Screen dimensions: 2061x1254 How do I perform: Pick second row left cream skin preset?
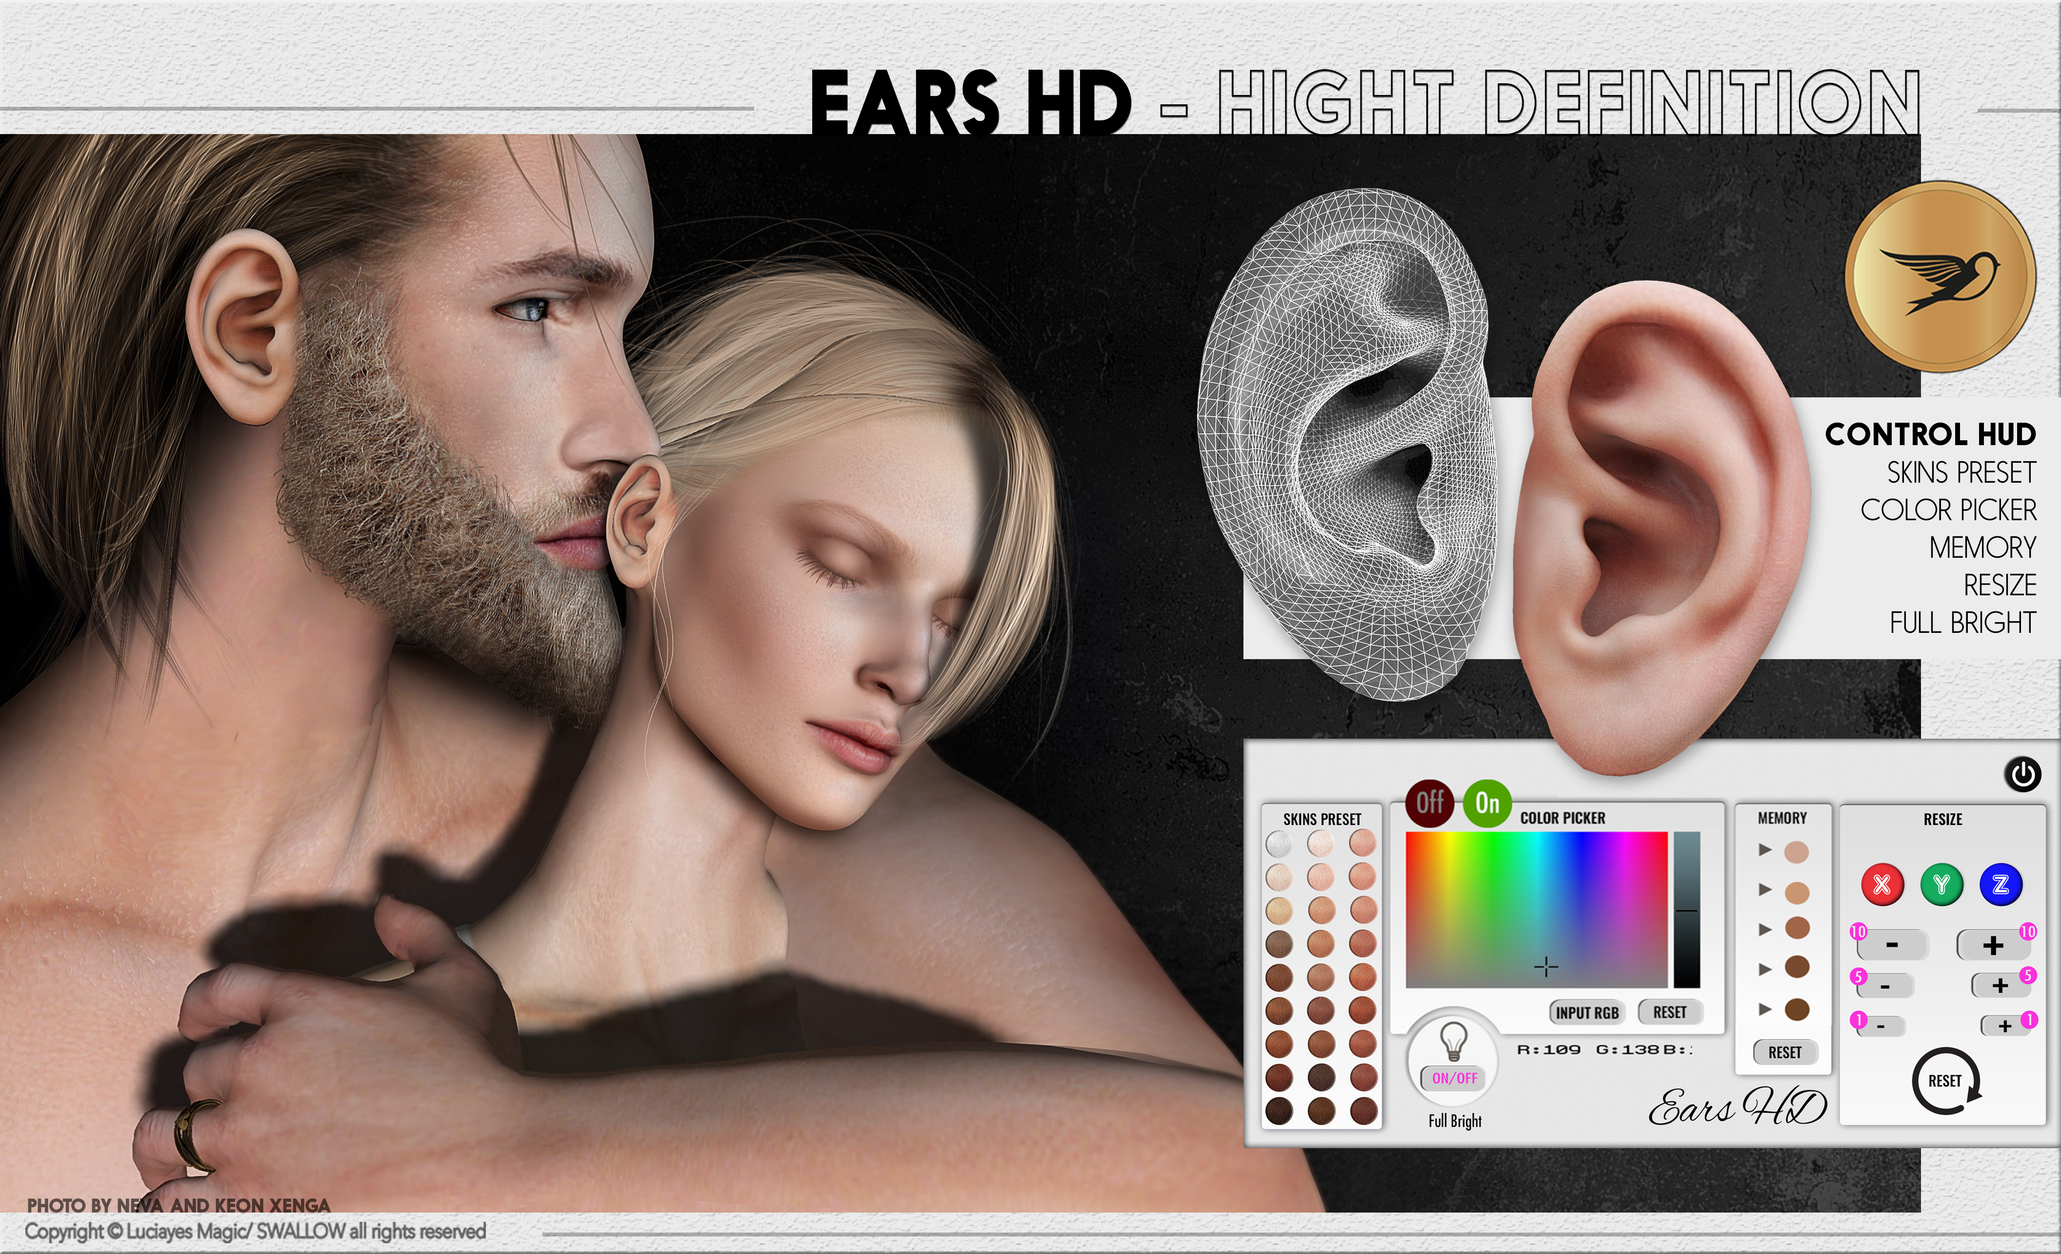[x=1279, y=877]
